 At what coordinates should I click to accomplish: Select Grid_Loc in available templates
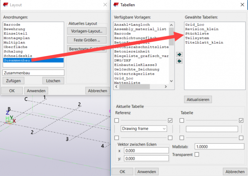124,78
